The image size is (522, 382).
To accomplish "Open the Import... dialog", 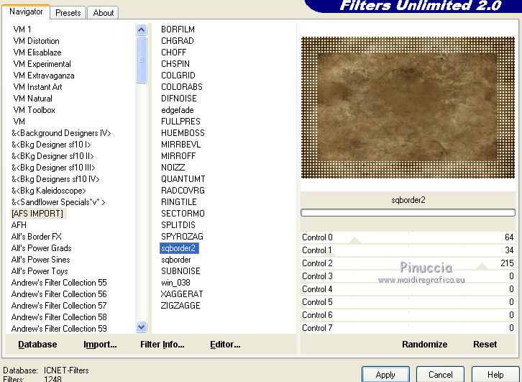I will tap(100, 345).
